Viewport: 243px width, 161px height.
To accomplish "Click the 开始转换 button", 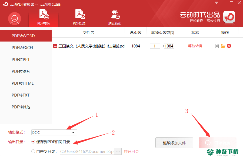I will point(218,143).
